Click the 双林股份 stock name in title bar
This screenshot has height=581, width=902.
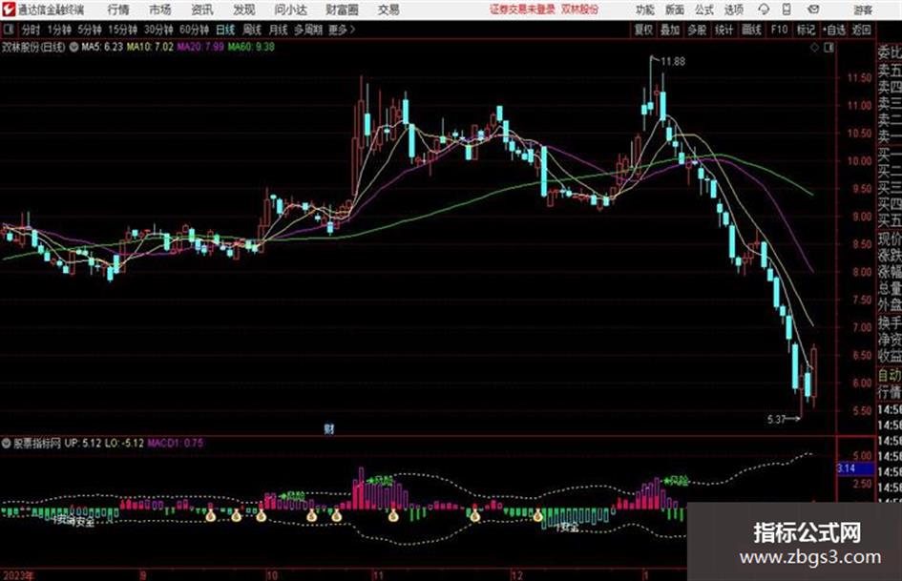point(580,10)
